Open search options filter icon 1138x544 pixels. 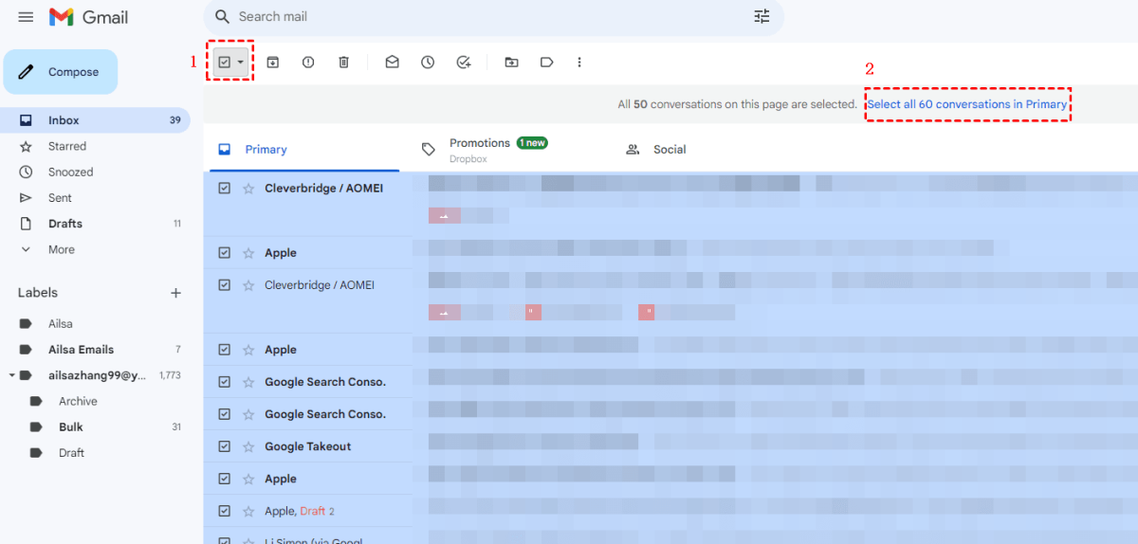tap(762, 17)
